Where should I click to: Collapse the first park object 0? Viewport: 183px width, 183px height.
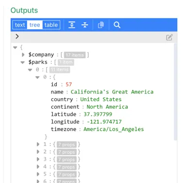point(37,77)
